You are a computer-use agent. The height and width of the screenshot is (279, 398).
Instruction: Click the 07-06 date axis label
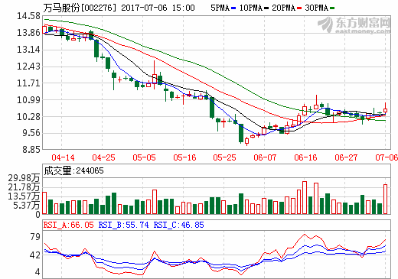tap(387, 157)
